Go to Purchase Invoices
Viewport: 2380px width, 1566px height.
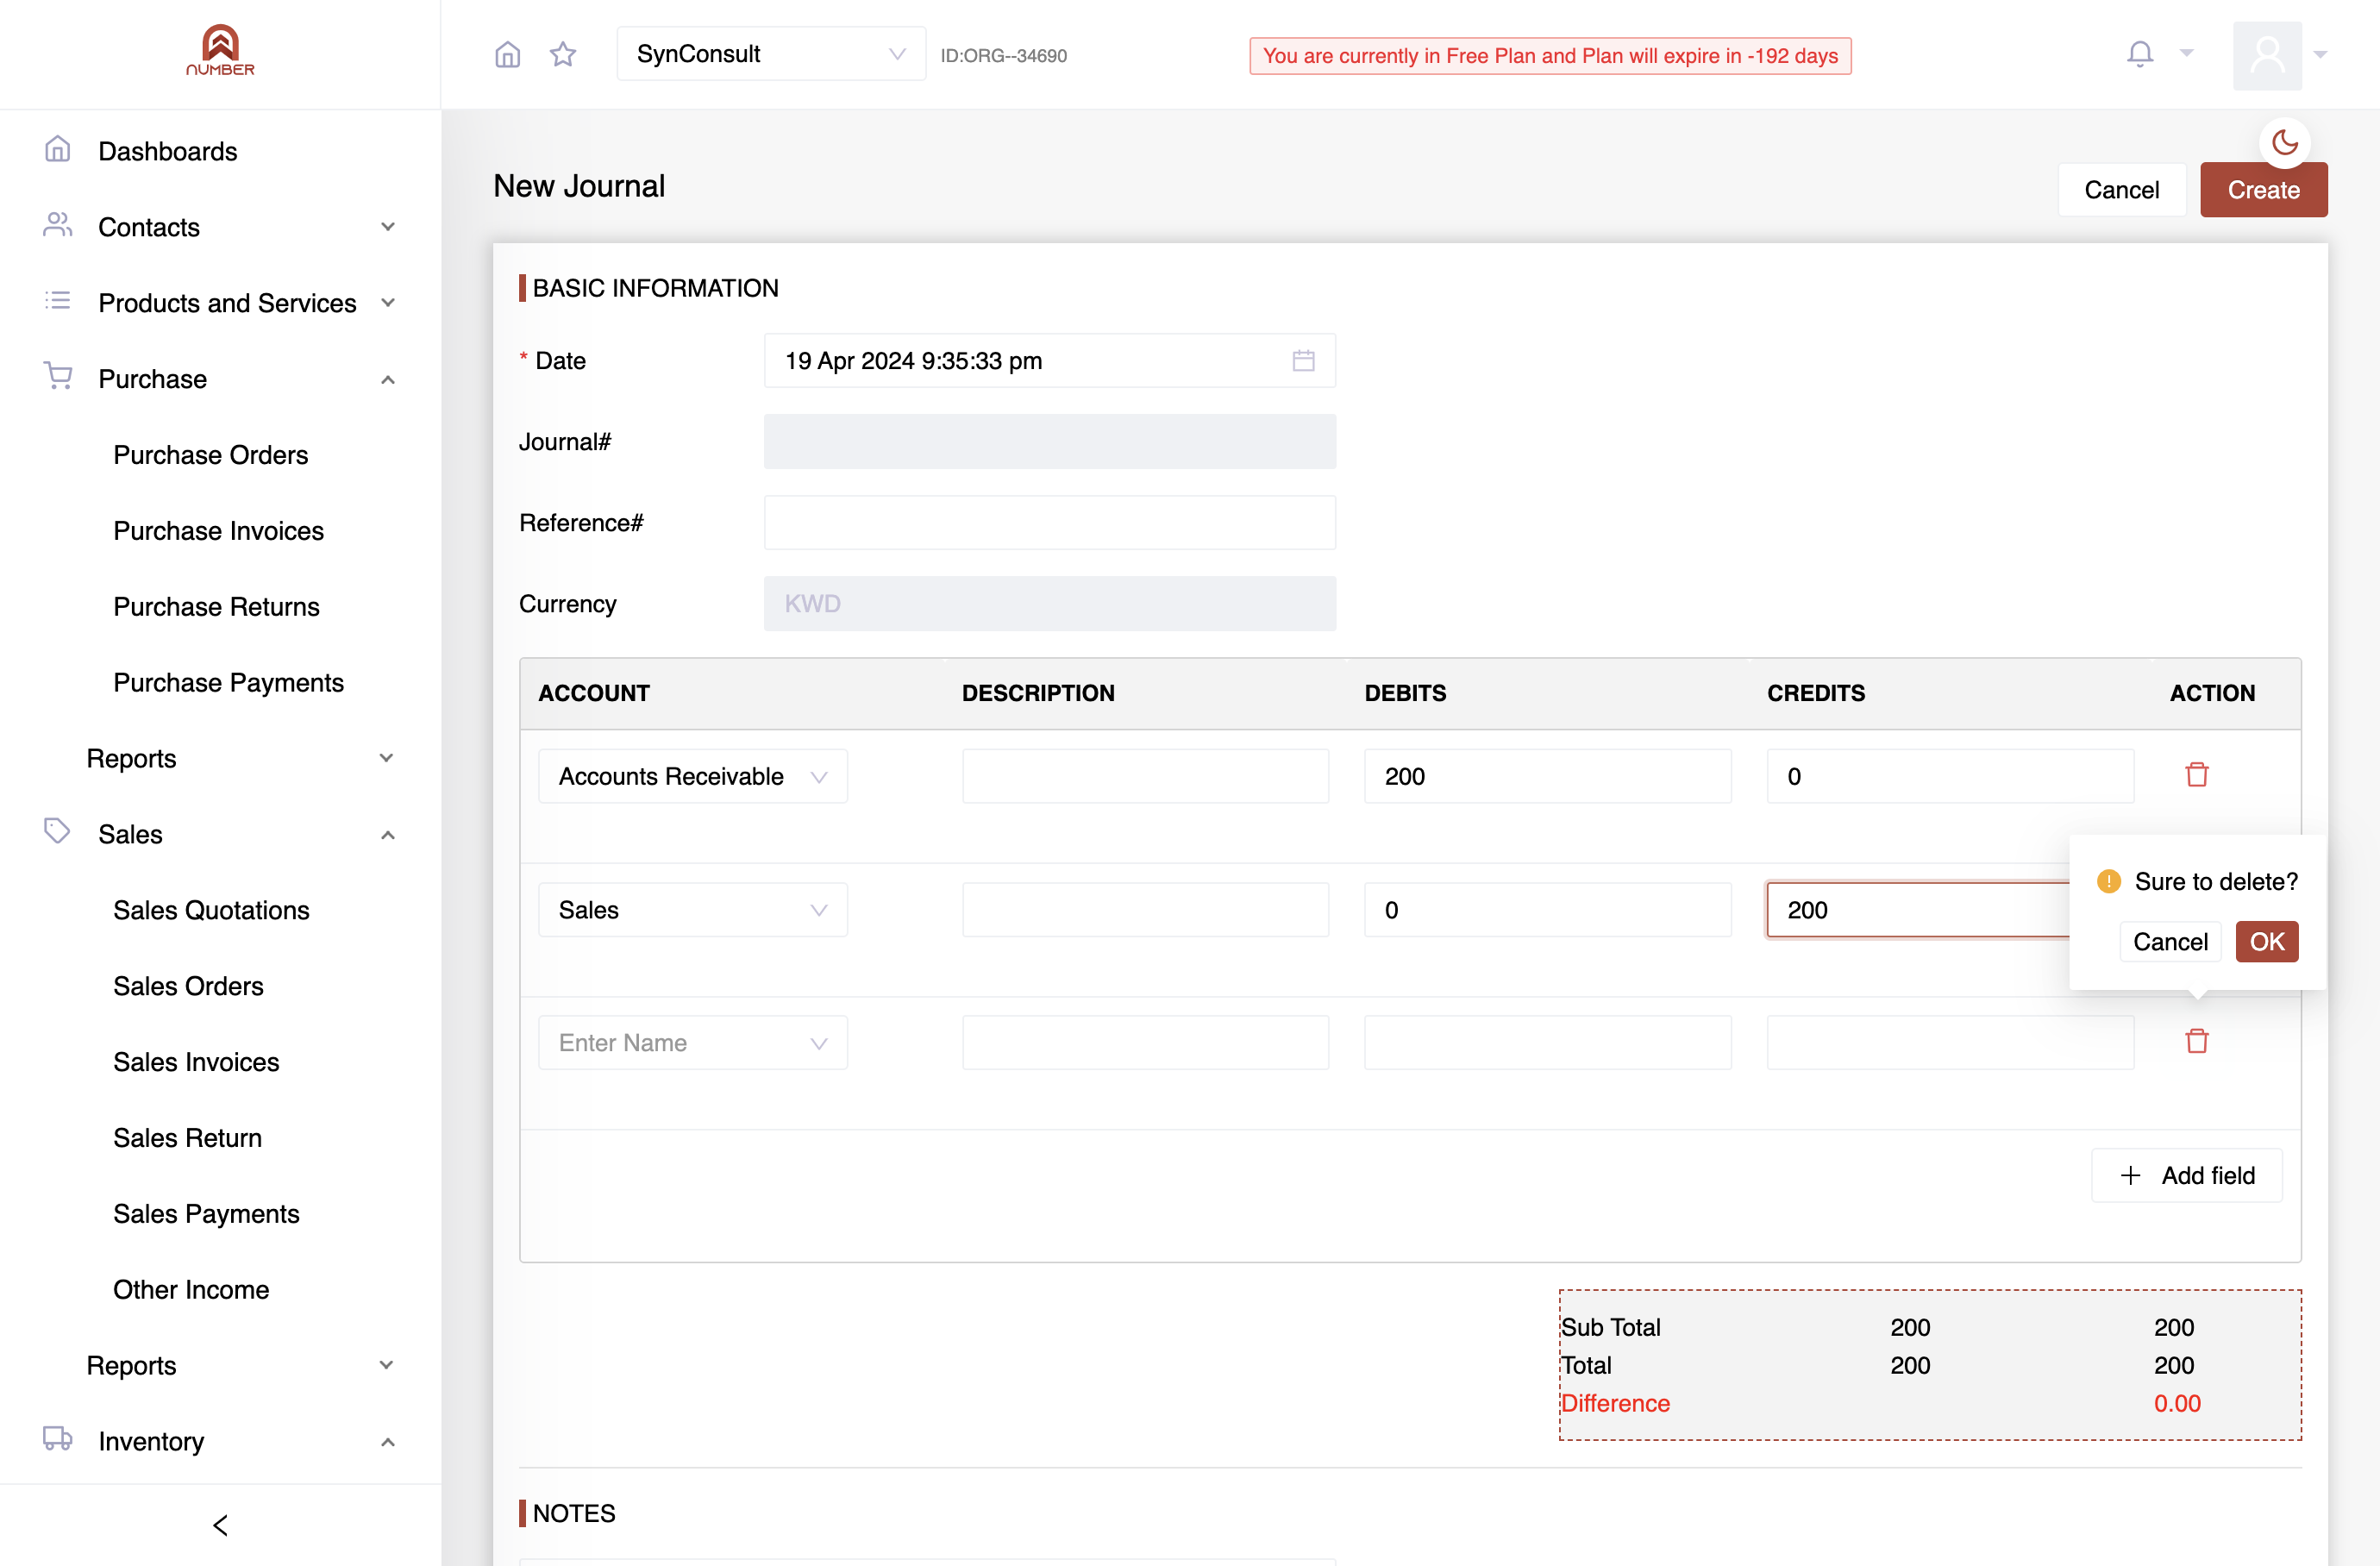(218, 531)
